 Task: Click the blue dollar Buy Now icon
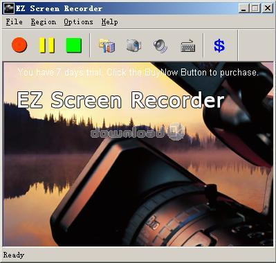(219, 46)
